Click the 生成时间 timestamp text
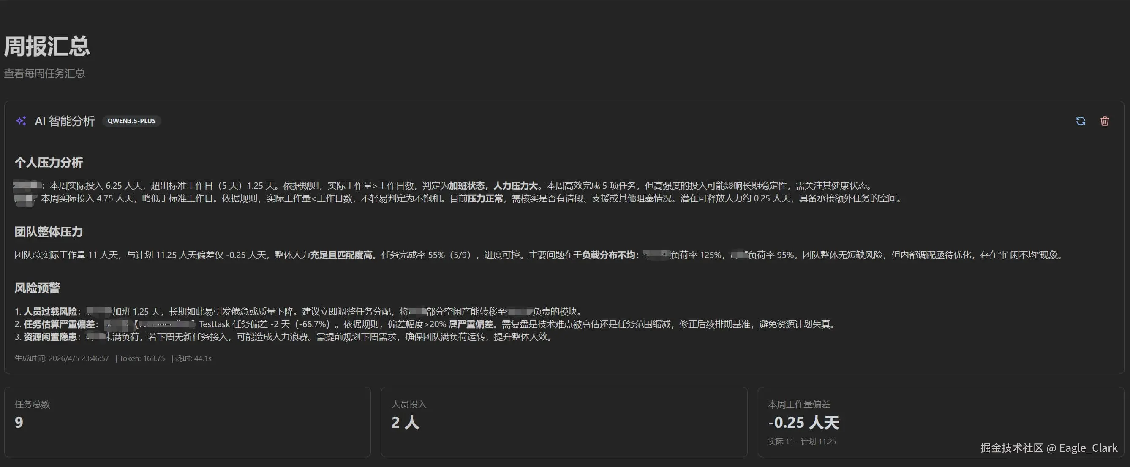 tap(62, 358)
